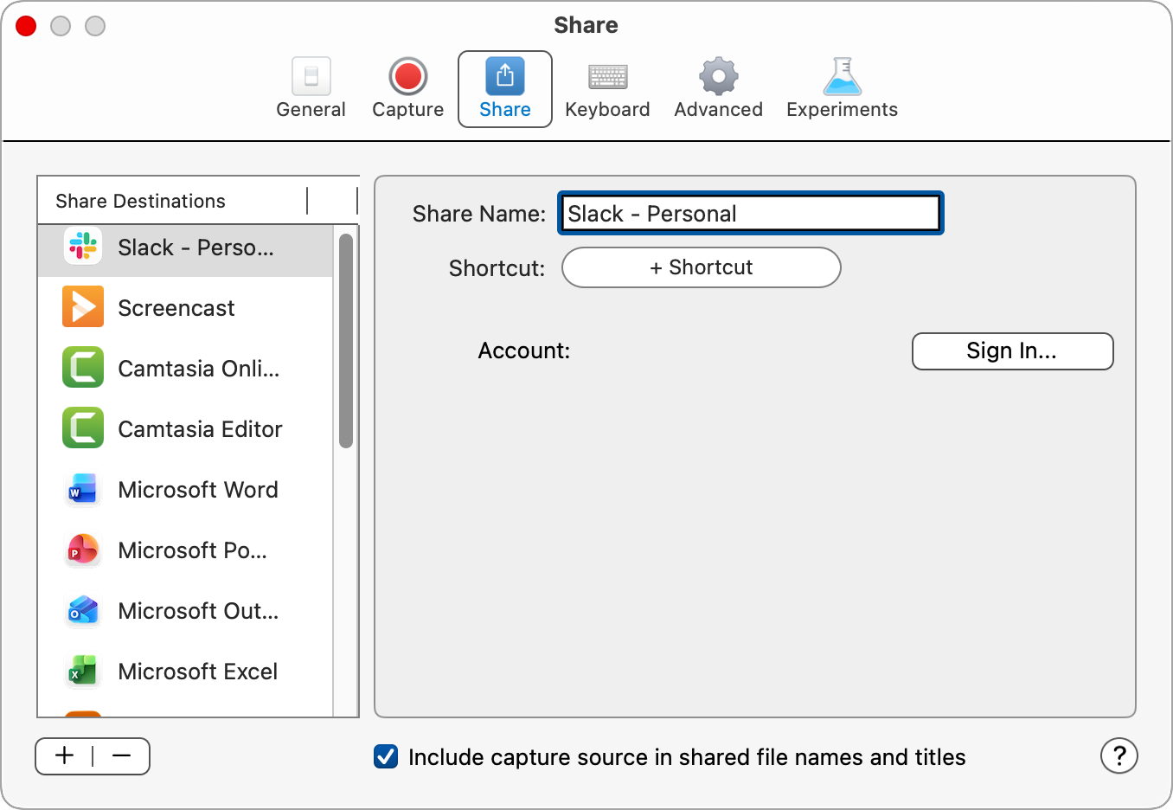Viewport: 1173px width, 810px height.
Task: Click the Camtasia Editor green icon
Action: click(83, 428)
